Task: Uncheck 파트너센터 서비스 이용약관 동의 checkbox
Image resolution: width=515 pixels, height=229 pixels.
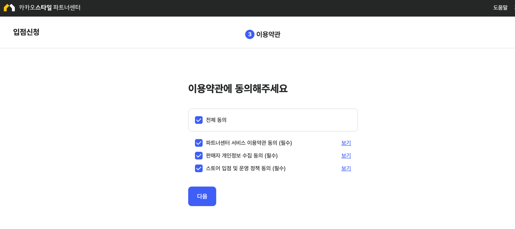Action: point(199,143)
